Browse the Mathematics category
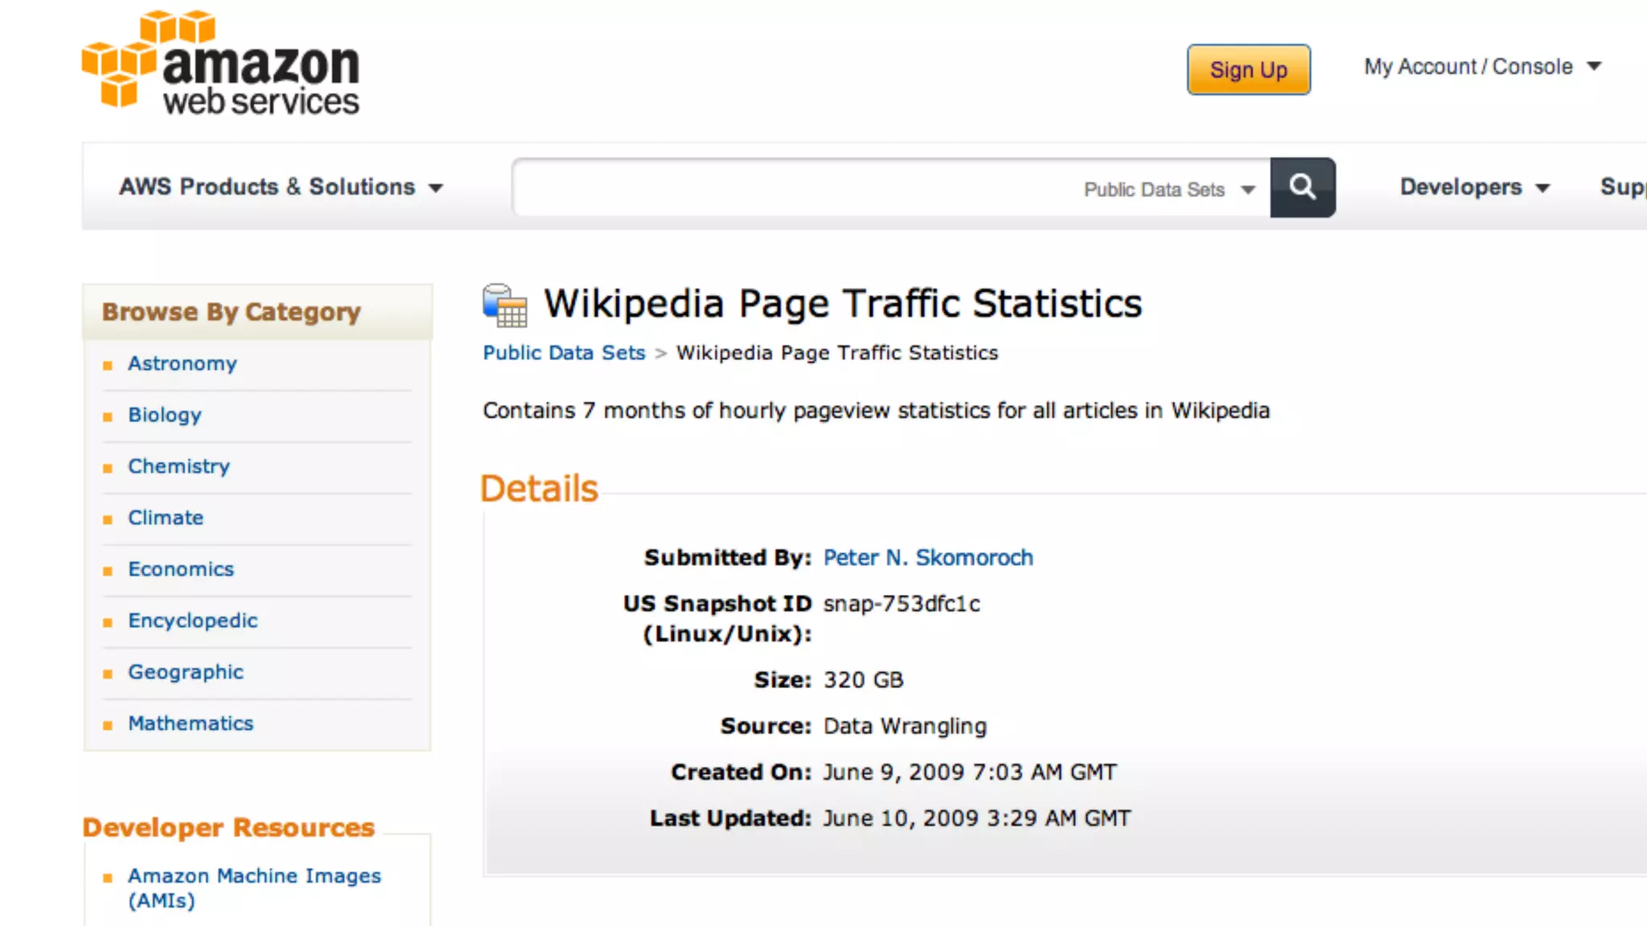1647x926 pixels. tap(191, 723)
